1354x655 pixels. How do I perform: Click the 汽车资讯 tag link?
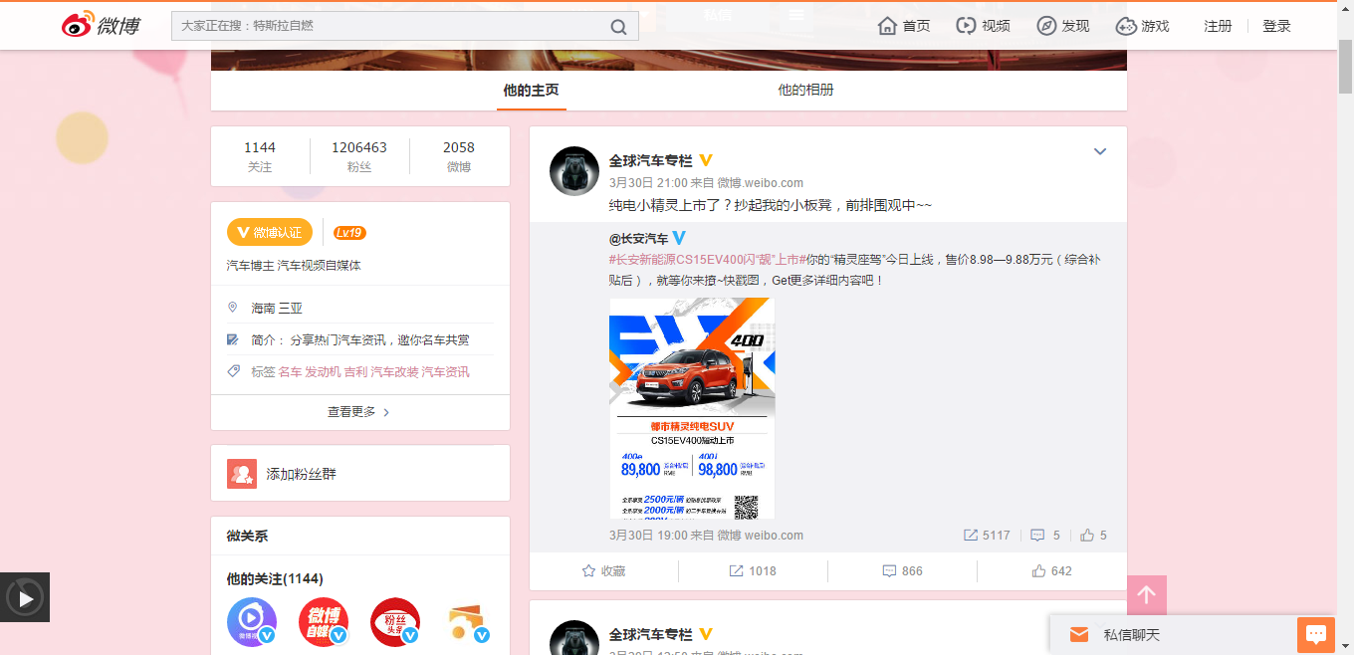pyautogui.click(x=445, y=372)
